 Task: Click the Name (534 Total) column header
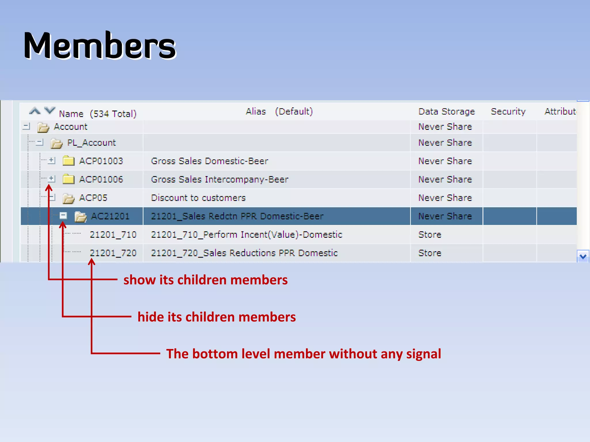pyautogui.click(x=98, y=114)
